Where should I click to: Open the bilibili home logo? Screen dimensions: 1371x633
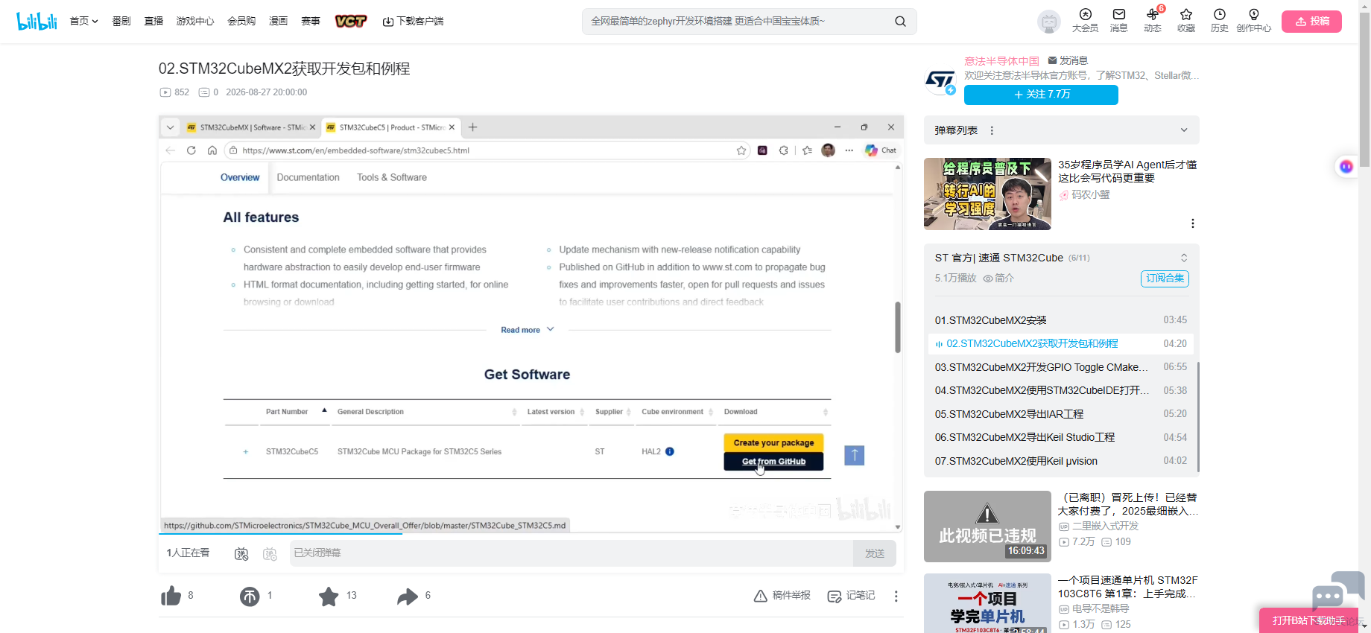(37, 21)
